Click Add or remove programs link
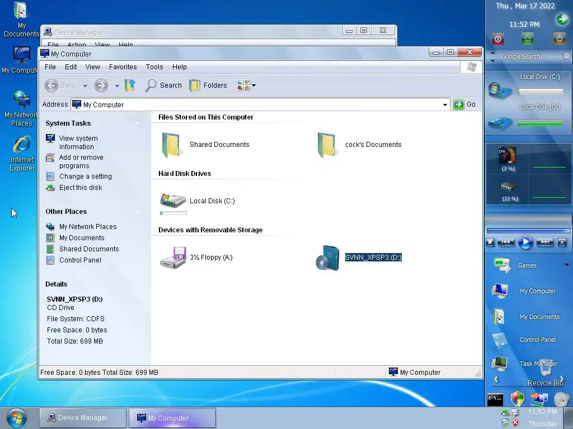Image resolution: width=573 pixels, height=429 pixels. (x=81, y=161)
